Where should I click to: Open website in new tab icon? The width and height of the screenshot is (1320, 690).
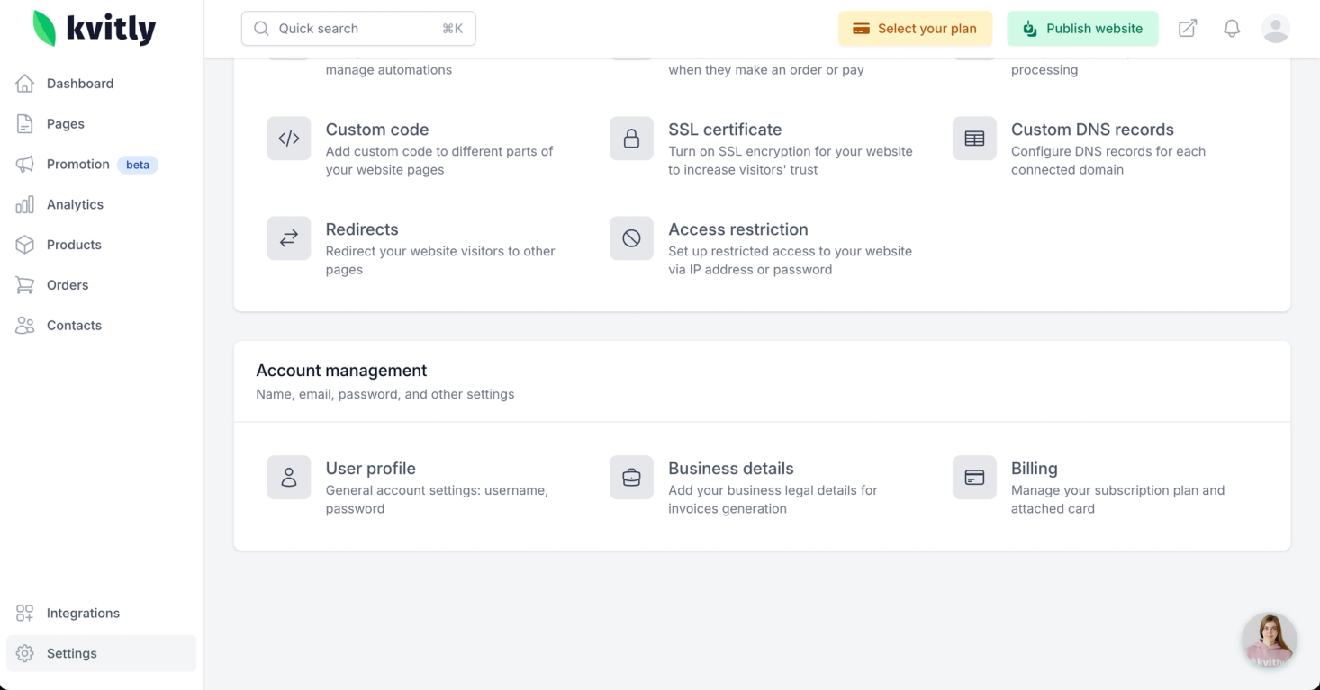coord(1188,29)
